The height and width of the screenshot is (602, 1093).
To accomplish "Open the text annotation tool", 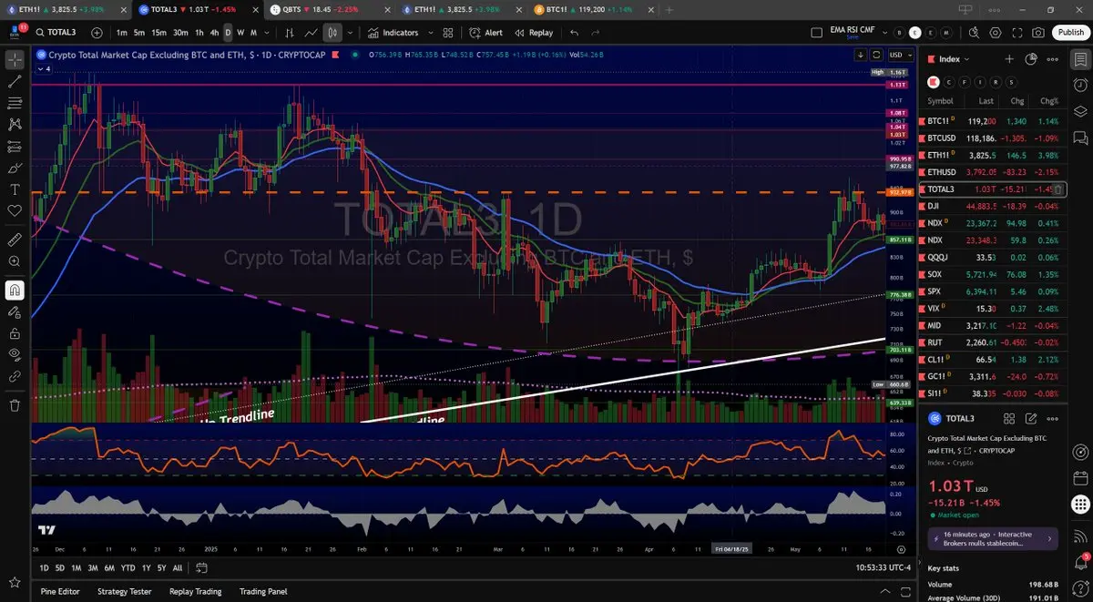I will (x=15, y=189).
